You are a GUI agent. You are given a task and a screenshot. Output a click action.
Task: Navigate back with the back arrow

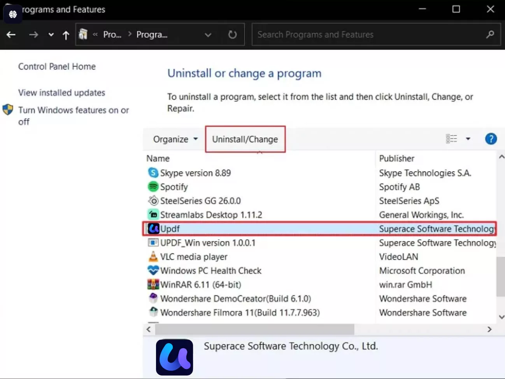pos(11,34)
